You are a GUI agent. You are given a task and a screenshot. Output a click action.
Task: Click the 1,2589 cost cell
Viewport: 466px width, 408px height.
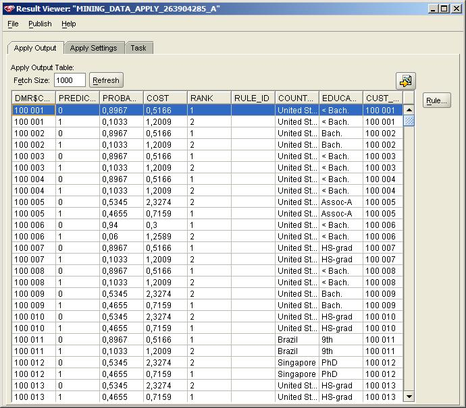tap(165, 237)
